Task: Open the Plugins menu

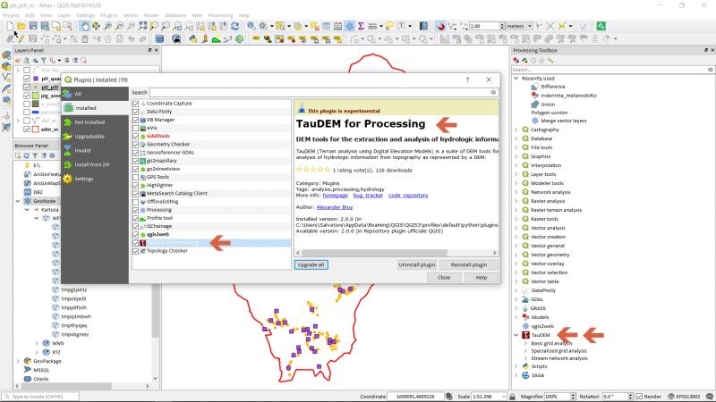Action: pyautogui.click(x=108, y=15)
